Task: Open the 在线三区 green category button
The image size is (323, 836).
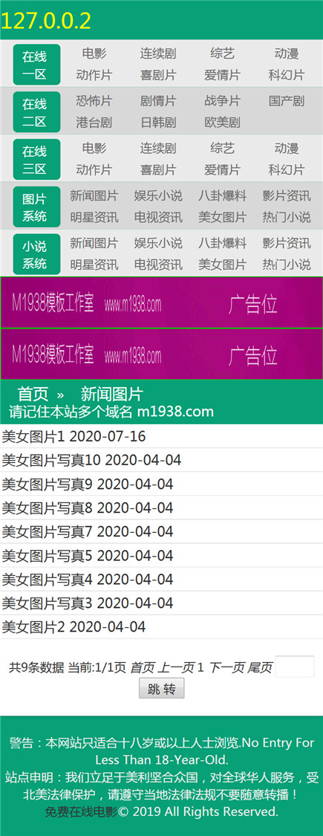Action: coord(36,160)
